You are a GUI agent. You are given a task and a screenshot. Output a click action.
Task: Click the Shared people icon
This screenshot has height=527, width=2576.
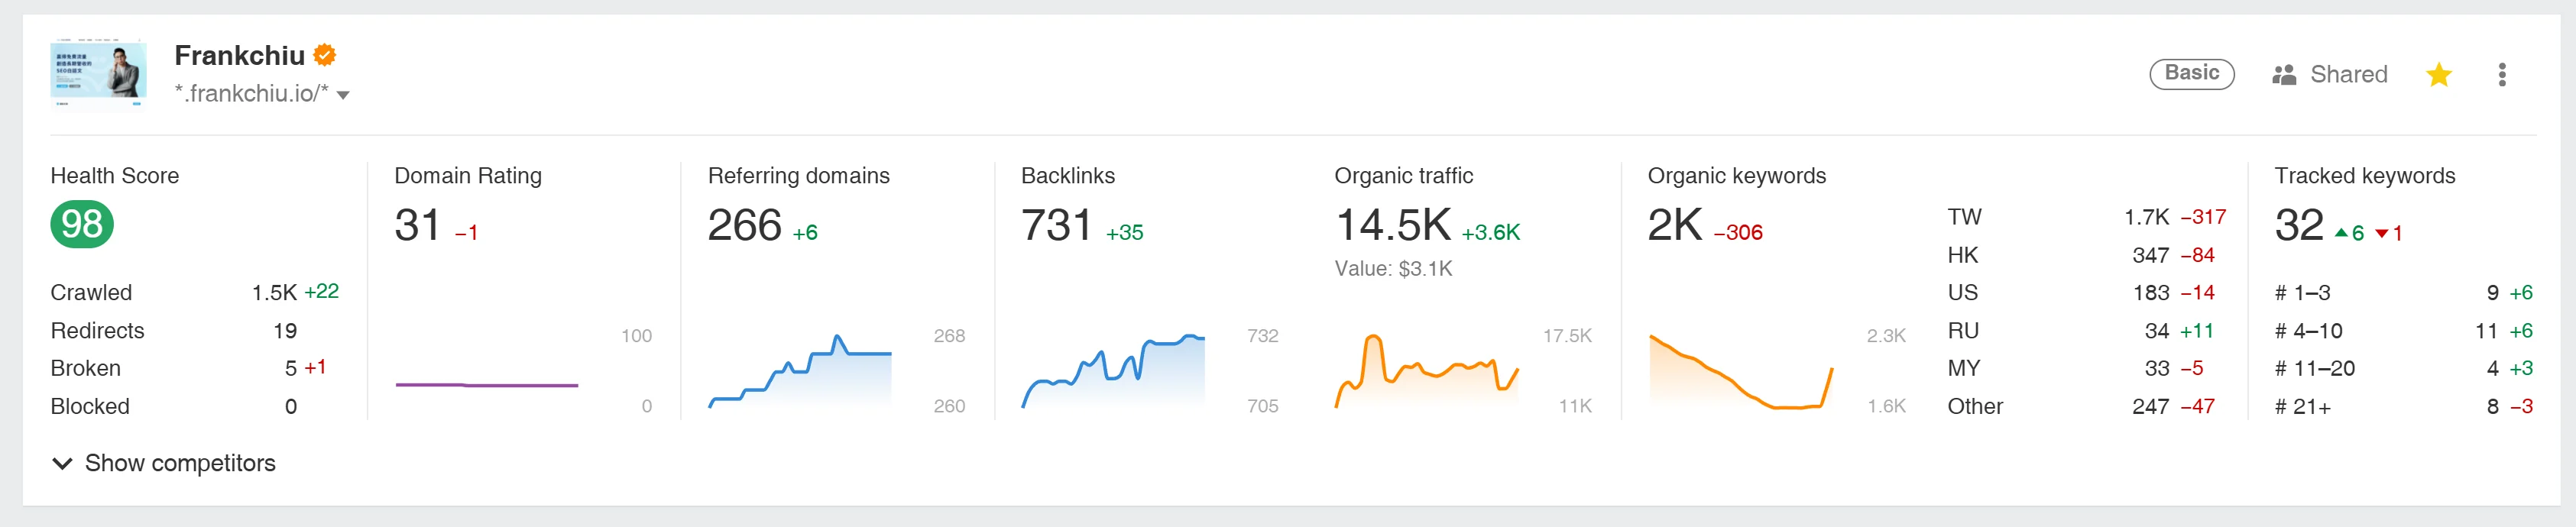click(2284, 75)
